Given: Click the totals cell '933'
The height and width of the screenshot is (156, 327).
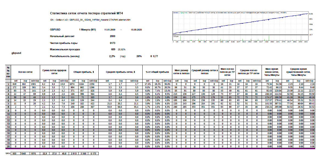Looking at the screenshot, I should 16,154.
